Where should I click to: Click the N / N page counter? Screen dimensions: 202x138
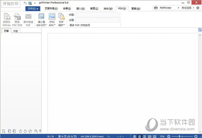click(x=50, y=136)
